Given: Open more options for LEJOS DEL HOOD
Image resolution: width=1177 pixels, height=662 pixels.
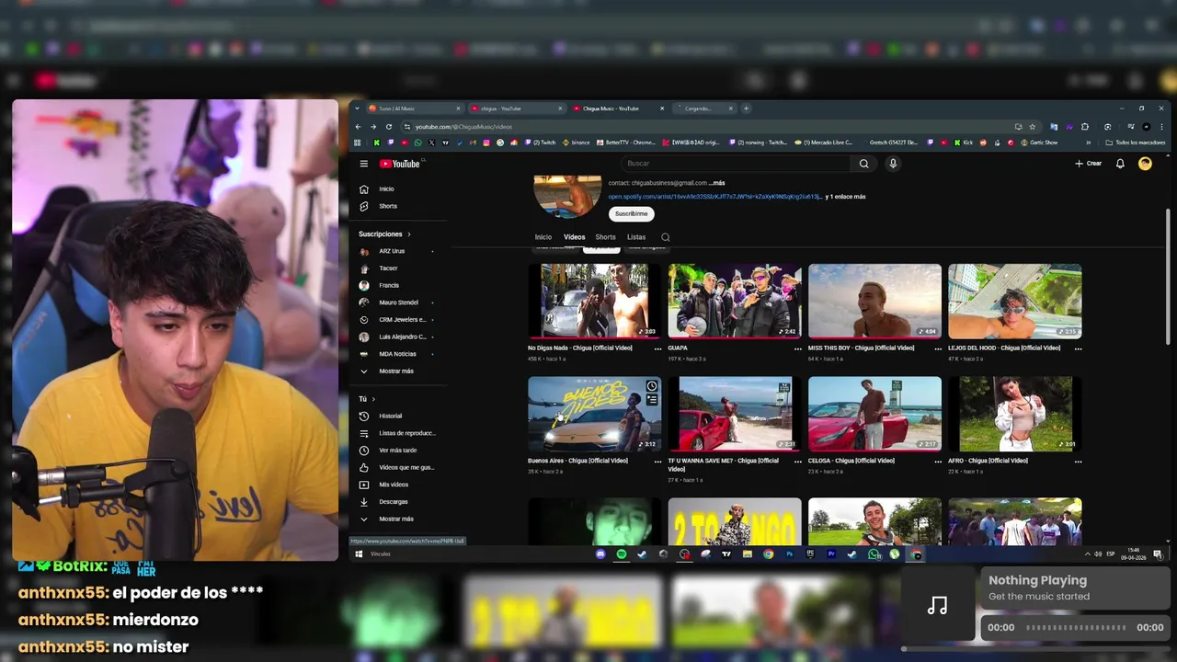Looking at the screenshot, I should pos(1078,348).
